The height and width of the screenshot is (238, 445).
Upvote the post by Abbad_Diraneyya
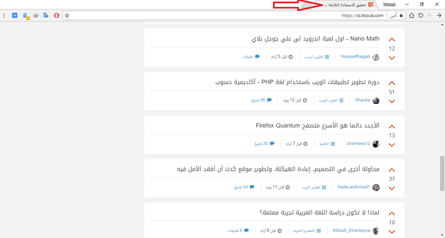click(x=392, y=214)
